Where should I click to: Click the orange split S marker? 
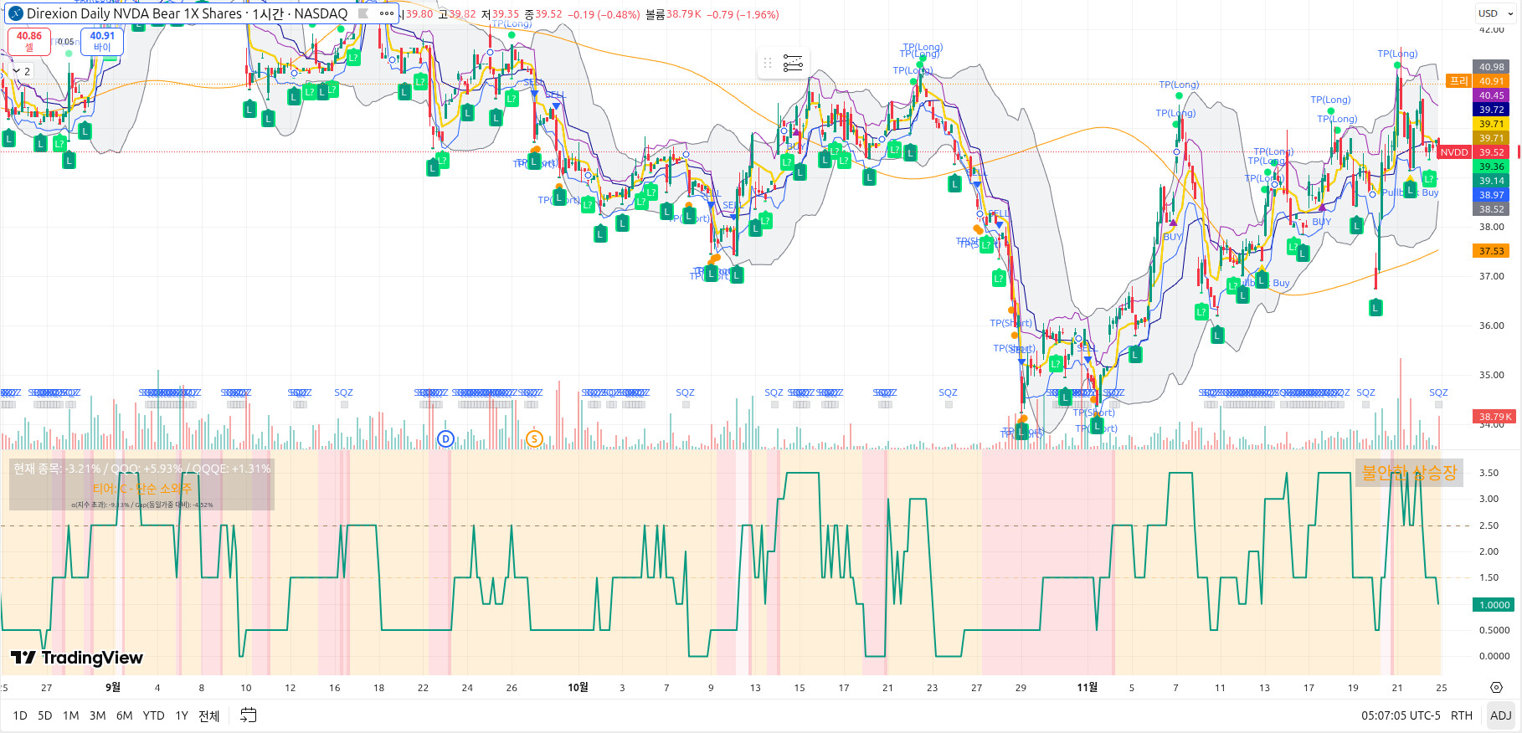[534, 438]
